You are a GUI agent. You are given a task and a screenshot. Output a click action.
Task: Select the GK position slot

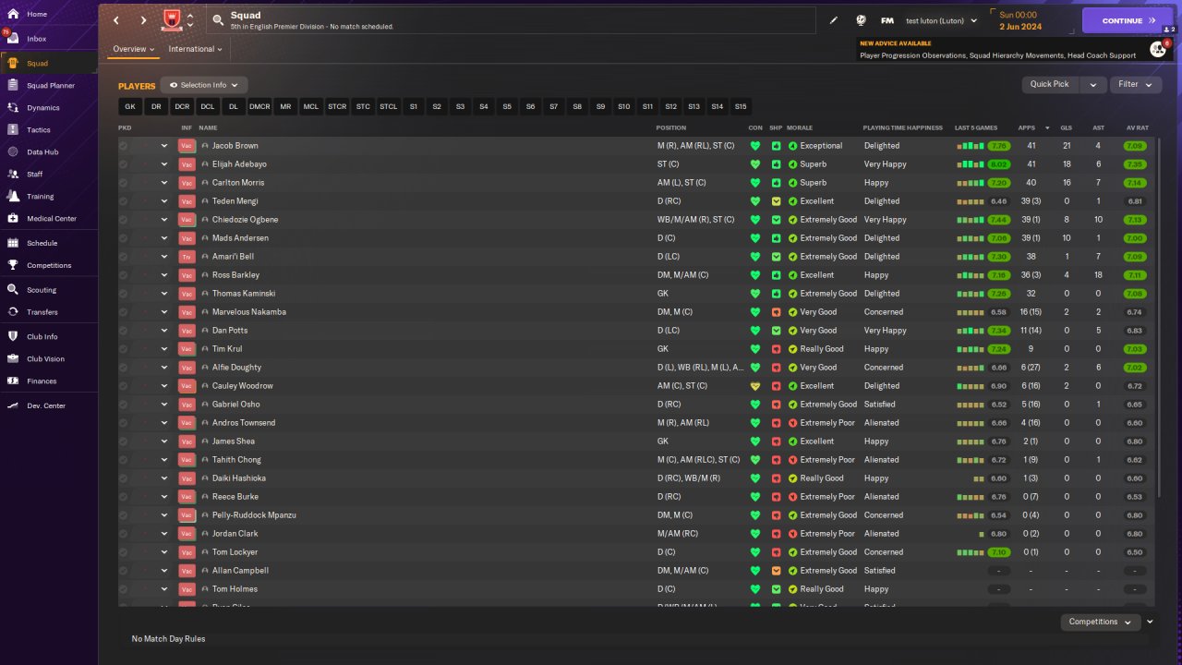pyautogui.click(x=130, y=107)
